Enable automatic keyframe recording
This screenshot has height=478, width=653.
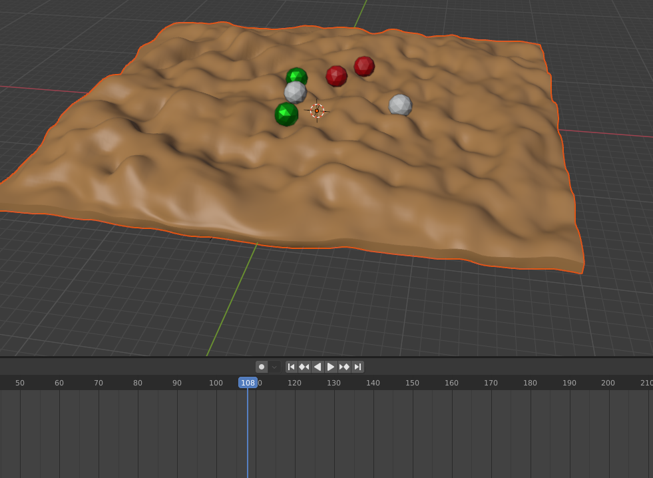261,366
